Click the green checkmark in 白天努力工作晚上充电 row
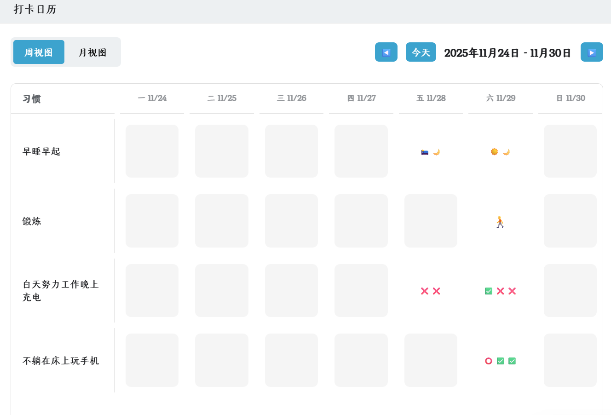 click(x=489, y=291)
